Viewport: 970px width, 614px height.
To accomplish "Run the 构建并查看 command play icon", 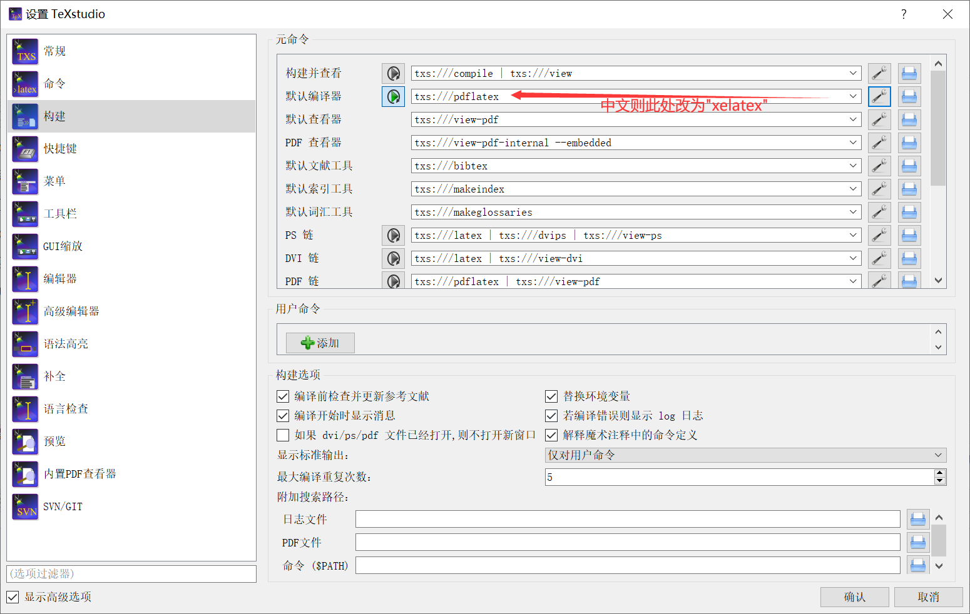I will pos(393,73).
